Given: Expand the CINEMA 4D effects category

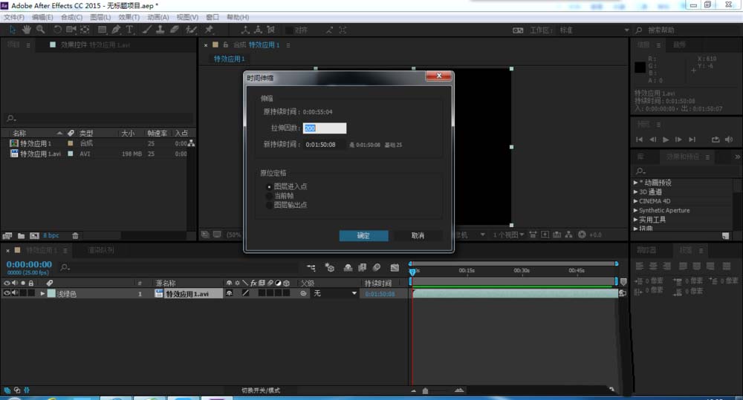Looking at the screenshot, I should pyautogui.click(x=636, y=201).
